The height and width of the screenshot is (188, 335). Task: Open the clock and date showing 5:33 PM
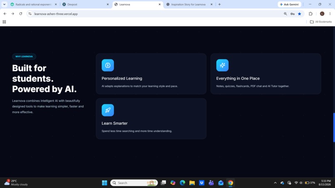[325, 183]
